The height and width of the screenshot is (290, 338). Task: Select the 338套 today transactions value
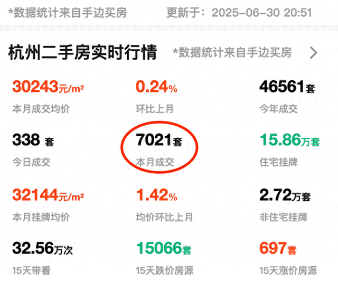tap(33, 139)
